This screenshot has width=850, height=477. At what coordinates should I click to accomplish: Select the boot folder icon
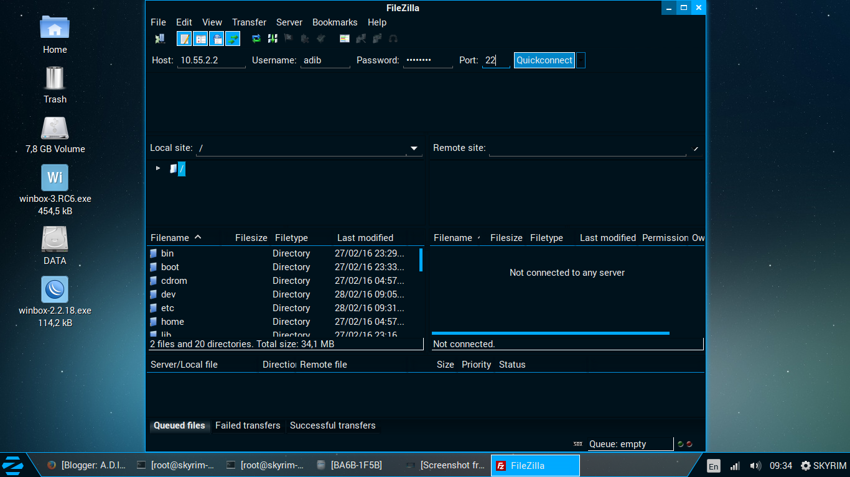(154, 267)
